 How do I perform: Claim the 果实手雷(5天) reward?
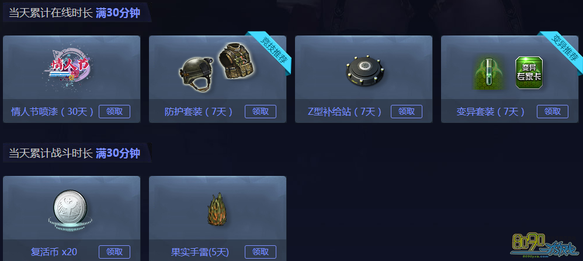coord(261,252)
